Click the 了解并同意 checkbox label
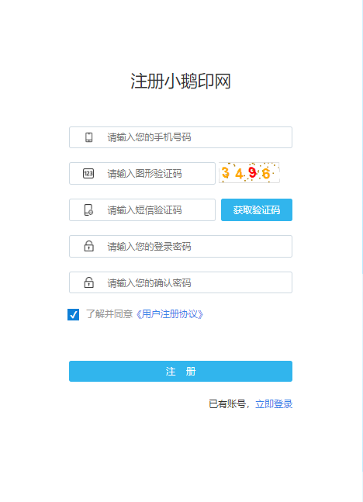The width and height of the screenshot is (363, 502). [x=109, y=314]
